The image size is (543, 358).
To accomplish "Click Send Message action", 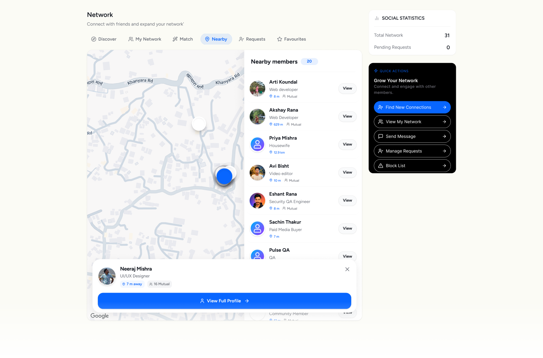I will coord(412,136).
